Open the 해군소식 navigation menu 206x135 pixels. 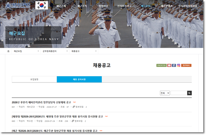82,6
